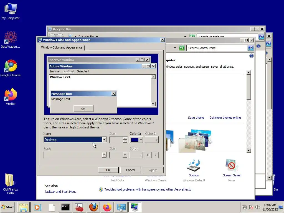The height and width of the screenshot is (213, 284).
Task: Click the Save theme link
Action: point(196,118)
